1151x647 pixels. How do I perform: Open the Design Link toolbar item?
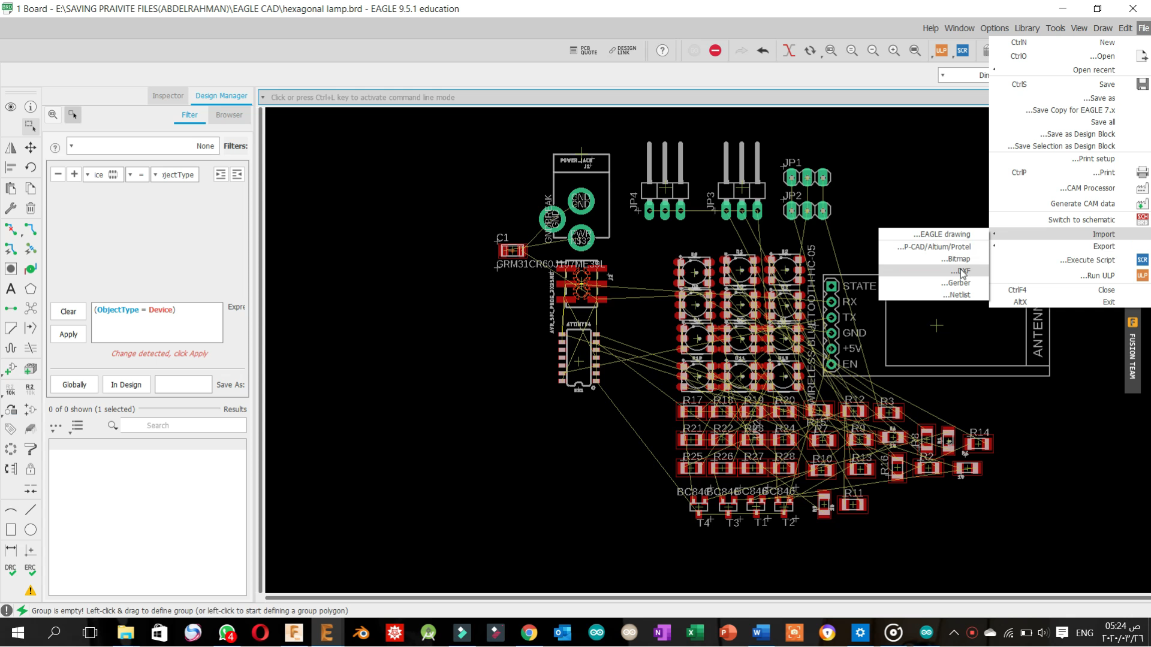pos(623,51)
